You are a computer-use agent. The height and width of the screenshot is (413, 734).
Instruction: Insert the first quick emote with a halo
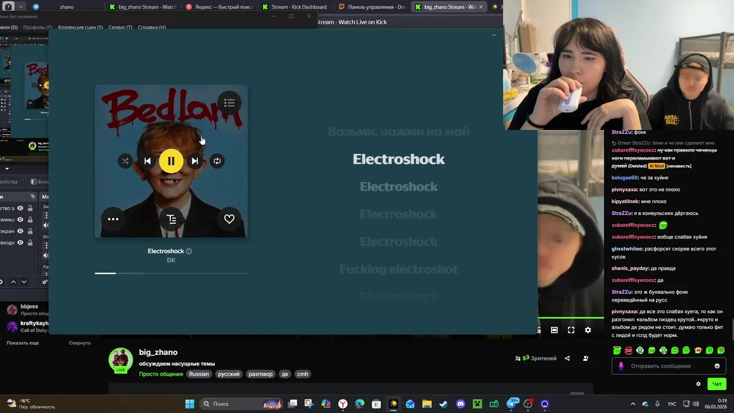pos(617,350)
